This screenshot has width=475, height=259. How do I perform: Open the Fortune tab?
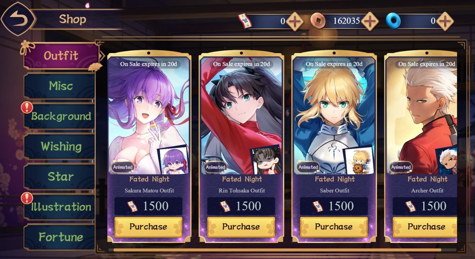tap(60, 237)
